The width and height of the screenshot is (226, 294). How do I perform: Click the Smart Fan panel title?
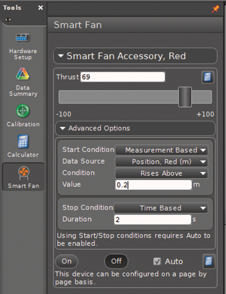[x=78, y=25]
